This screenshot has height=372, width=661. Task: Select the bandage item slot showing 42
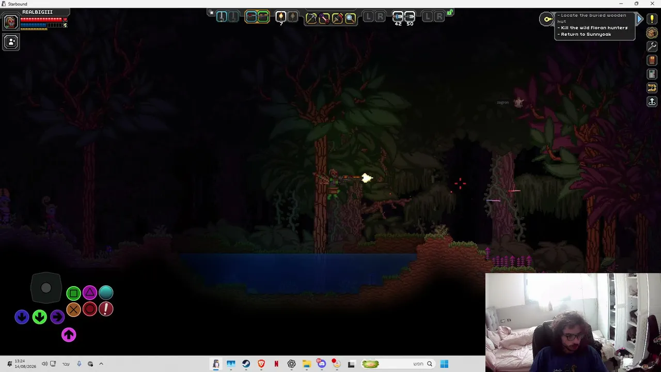point(398,17)
